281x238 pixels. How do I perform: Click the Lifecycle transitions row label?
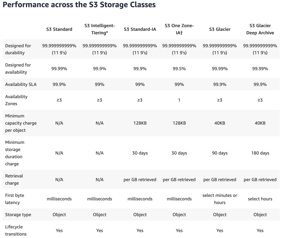(16, 230)
